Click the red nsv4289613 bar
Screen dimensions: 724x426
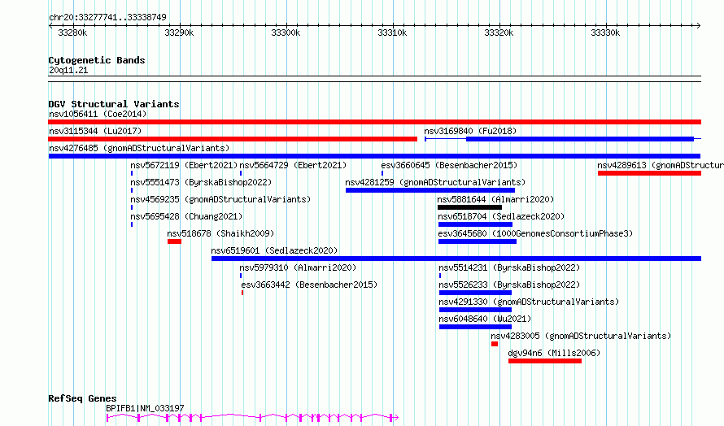pos(649,173)
